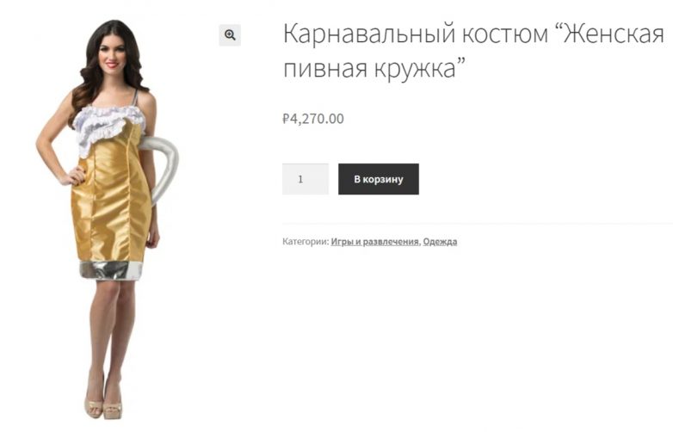The width and height of the screenshot is (673, 432).
Task: Click the quantity input field
Action: pyautogui.click(x=306, y=179)
